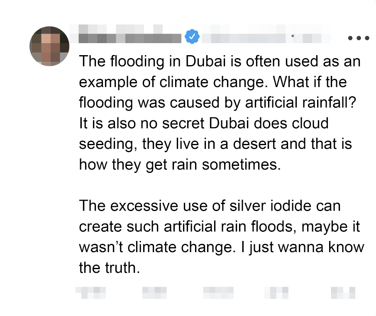Open the poster's pixelated profile avatar
This screenshot has height=316, width=376.
(x=49, y=46)
